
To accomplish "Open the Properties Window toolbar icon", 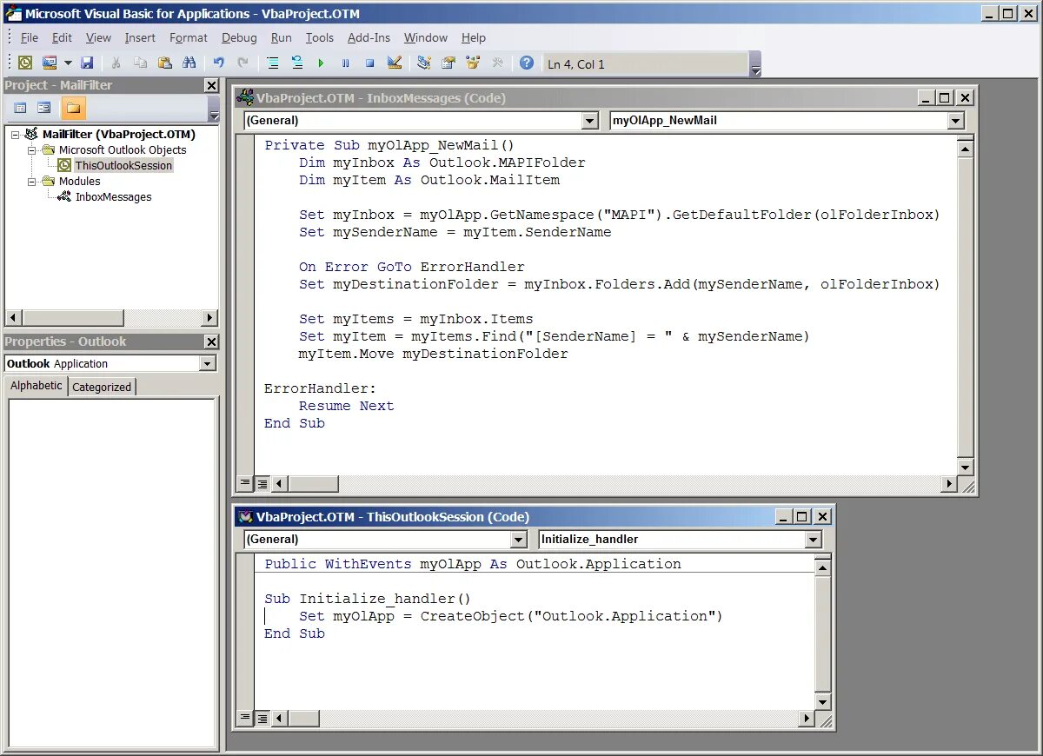I will click(x=448, y=63).
